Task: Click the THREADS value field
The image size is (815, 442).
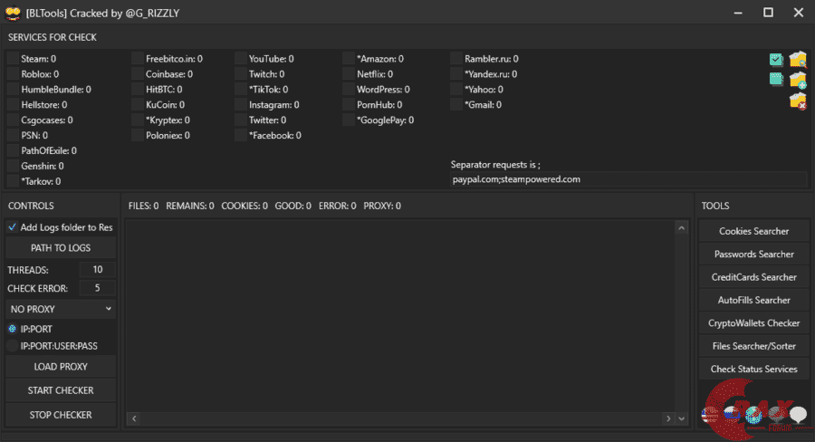Action: click(97, 269)
